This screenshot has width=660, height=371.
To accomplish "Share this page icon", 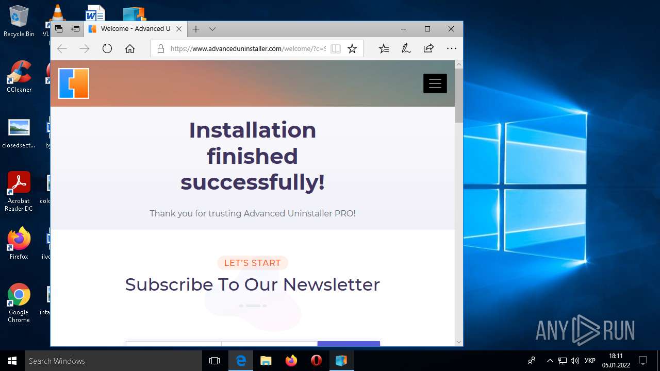I will click(428, 49).
